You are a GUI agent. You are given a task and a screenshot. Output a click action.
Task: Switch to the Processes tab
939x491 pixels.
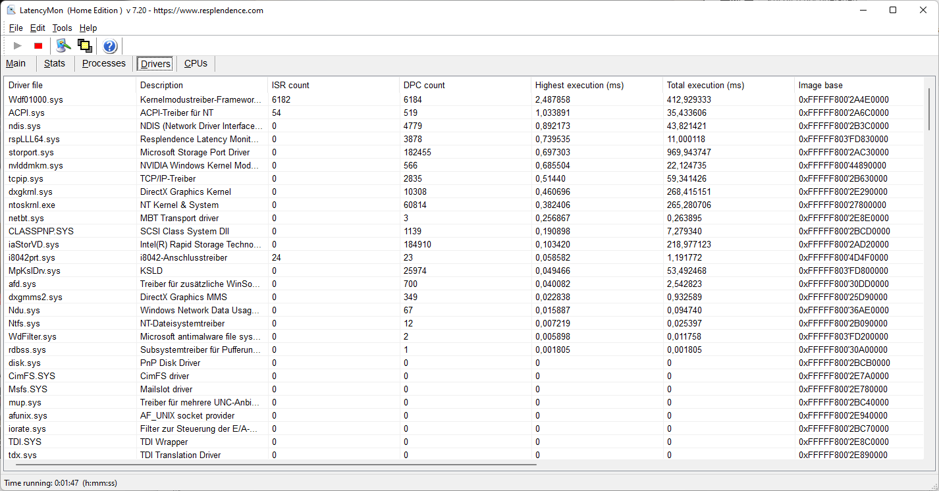pyautogui.click(x=104, y=63)
